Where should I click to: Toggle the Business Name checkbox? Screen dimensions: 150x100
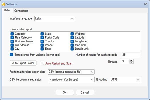[x=12, y=41]
